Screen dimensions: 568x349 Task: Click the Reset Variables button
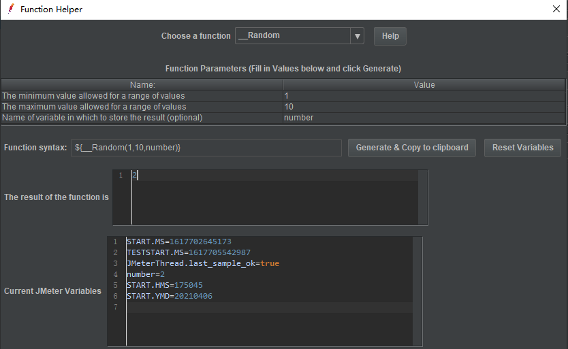pyautogui.click(x=522, y=148)
